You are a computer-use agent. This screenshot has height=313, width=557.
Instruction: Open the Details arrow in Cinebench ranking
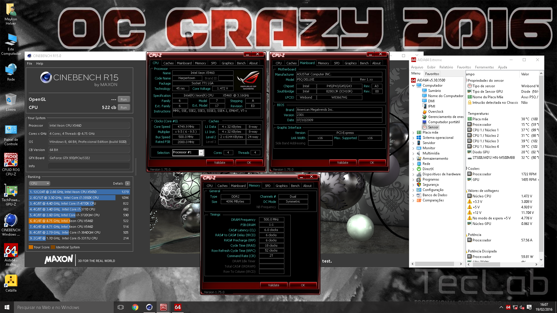[x=128, y=183]
